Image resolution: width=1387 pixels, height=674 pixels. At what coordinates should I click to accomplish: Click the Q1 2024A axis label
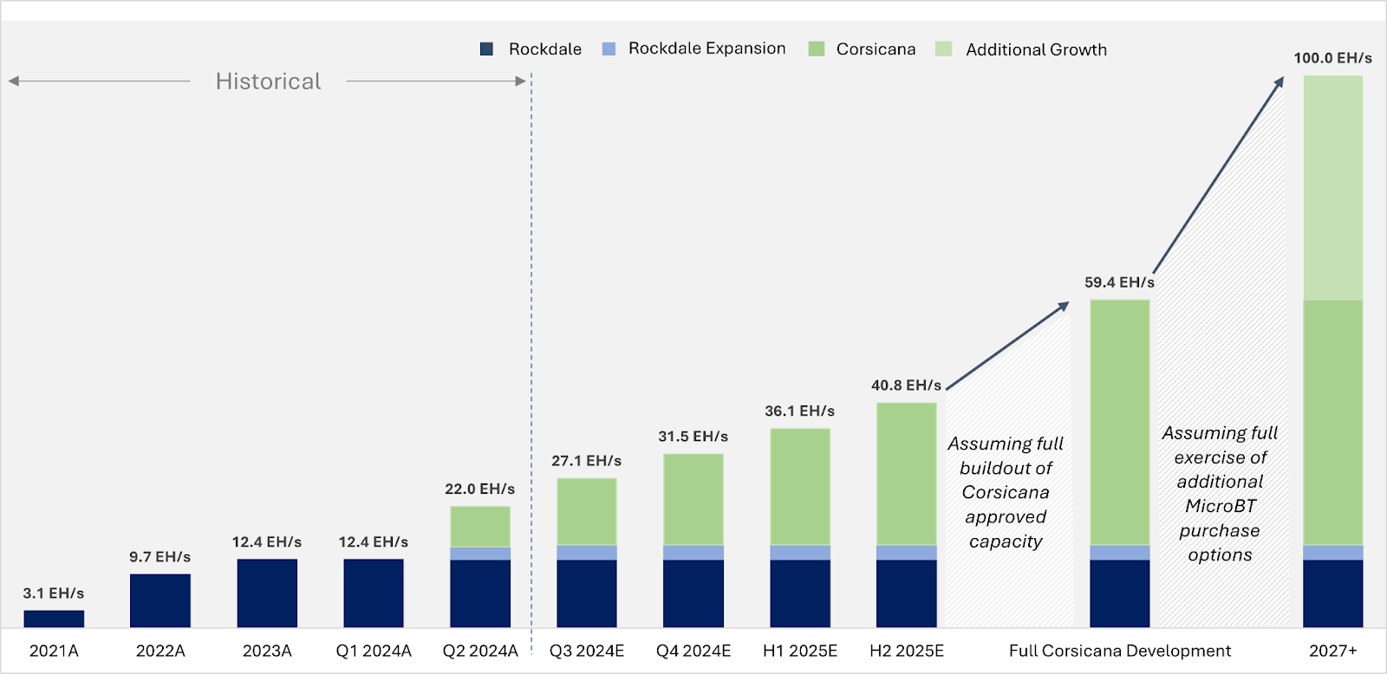pyautogui.click(x=374, y=651)
